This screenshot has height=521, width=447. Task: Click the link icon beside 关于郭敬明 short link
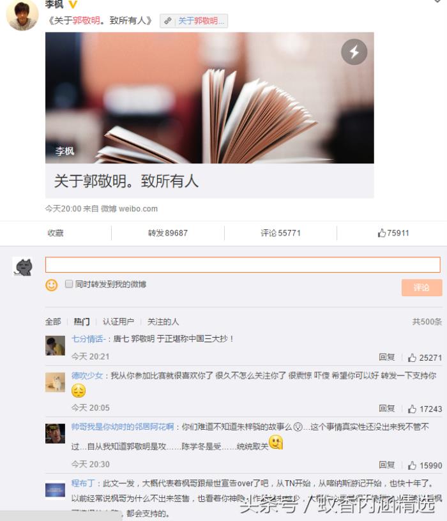[x=168, y=20]
